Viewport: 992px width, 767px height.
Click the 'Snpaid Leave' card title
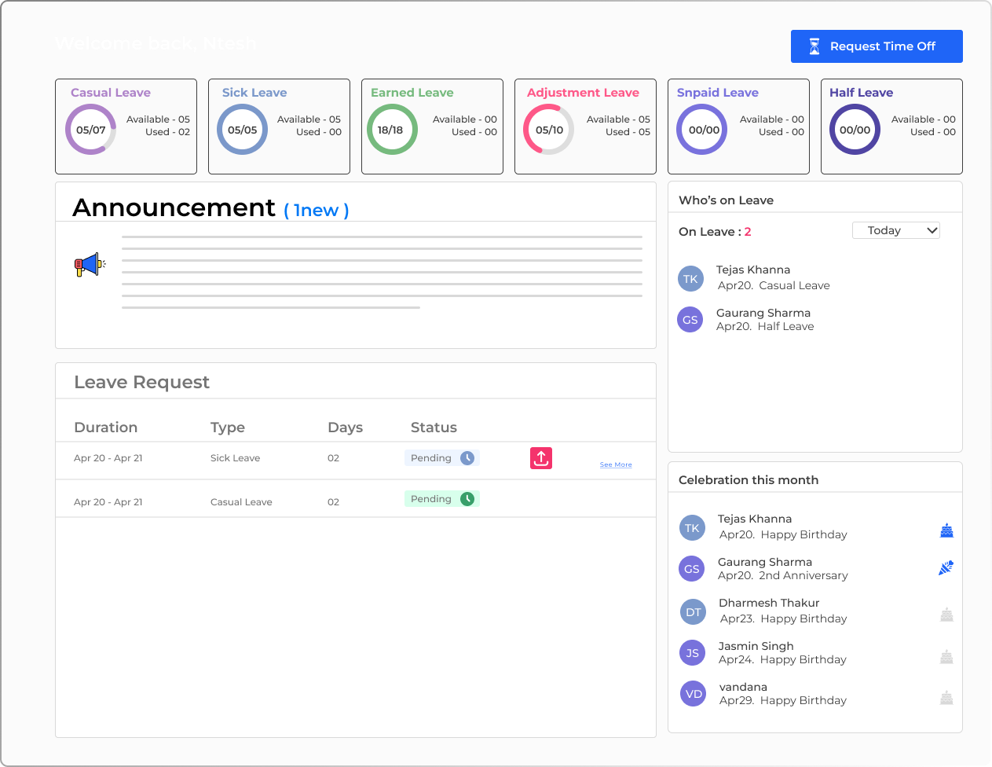pyautogui.click(x=718, y=93)
